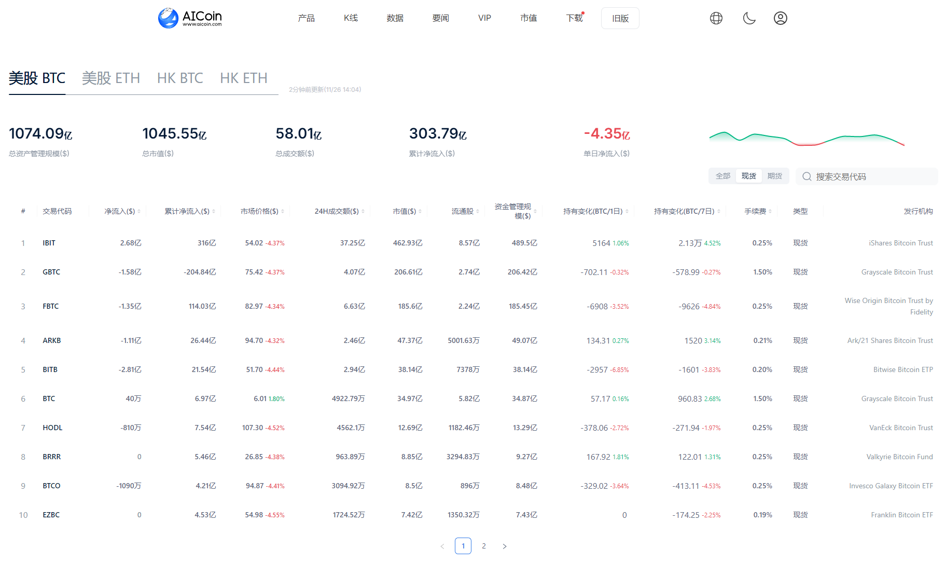Click the AICoin logo
Image resolution: width=946 pixels, height=563 pixels.
[190, 18]
